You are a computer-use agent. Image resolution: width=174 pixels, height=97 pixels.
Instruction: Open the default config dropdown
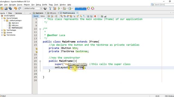(33, 8)
